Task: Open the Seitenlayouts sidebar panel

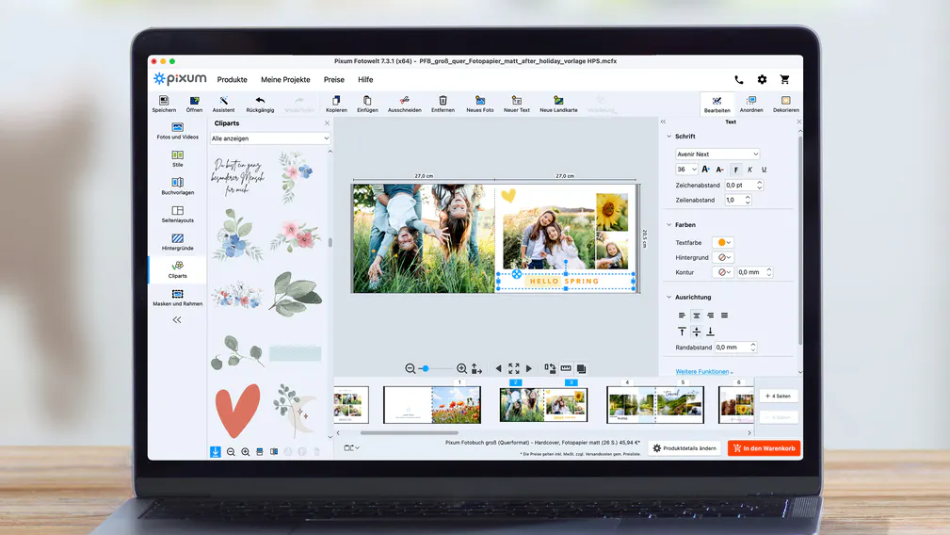Action: click(178, 215)
